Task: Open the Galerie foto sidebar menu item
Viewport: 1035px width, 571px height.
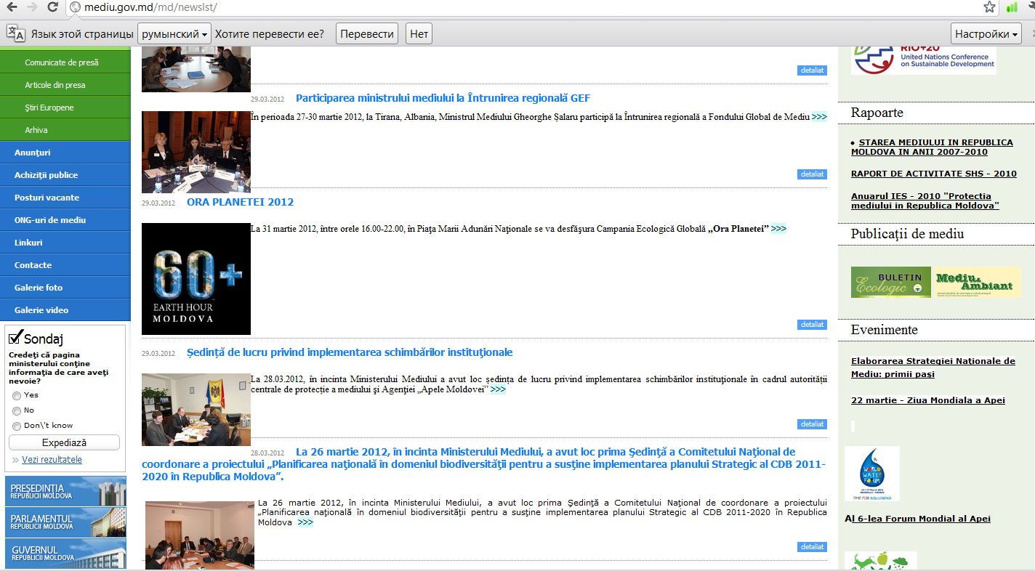Action: coord(39,288)
